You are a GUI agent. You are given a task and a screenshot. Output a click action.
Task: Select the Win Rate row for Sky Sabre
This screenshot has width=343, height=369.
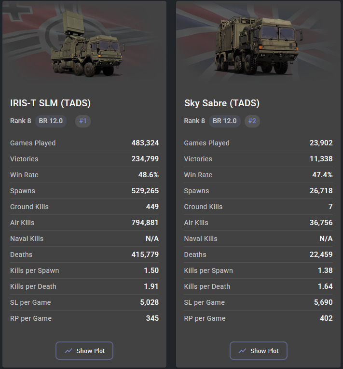(258, 175)
